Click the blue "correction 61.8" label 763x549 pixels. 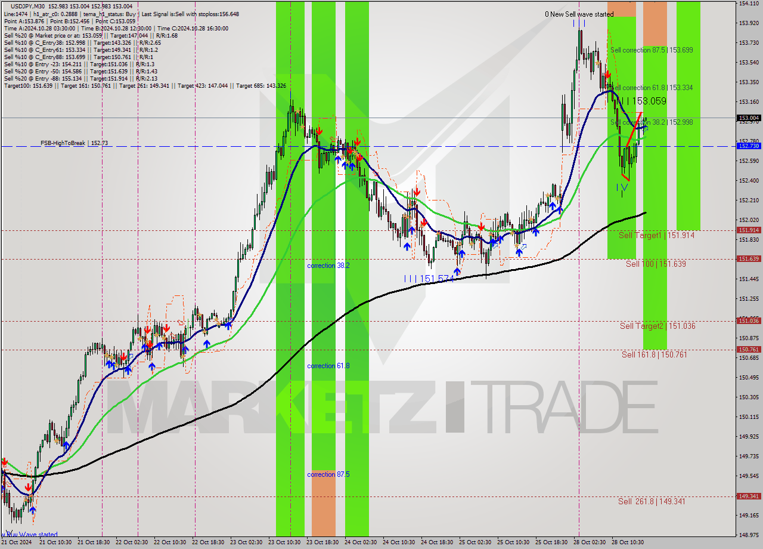click(x=328, y=366)
